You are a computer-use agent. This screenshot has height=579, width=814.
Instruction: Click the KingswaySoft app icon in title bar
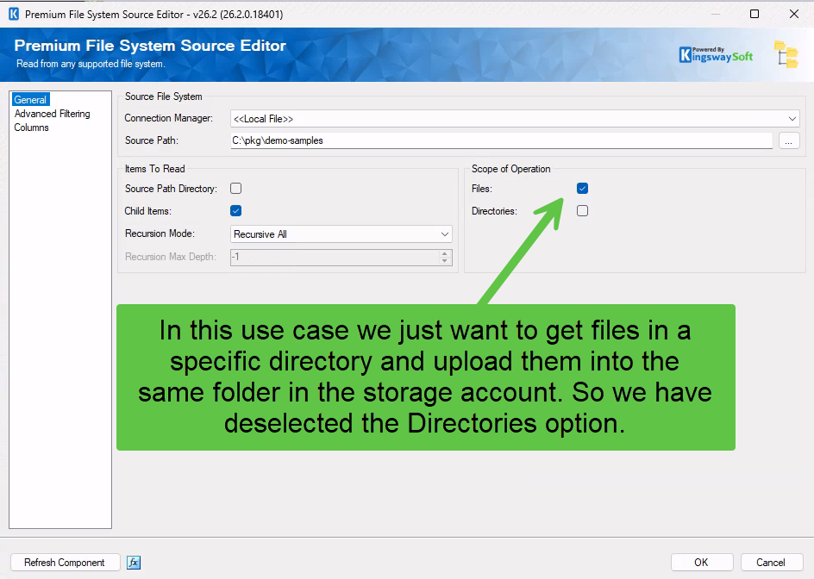14,14
